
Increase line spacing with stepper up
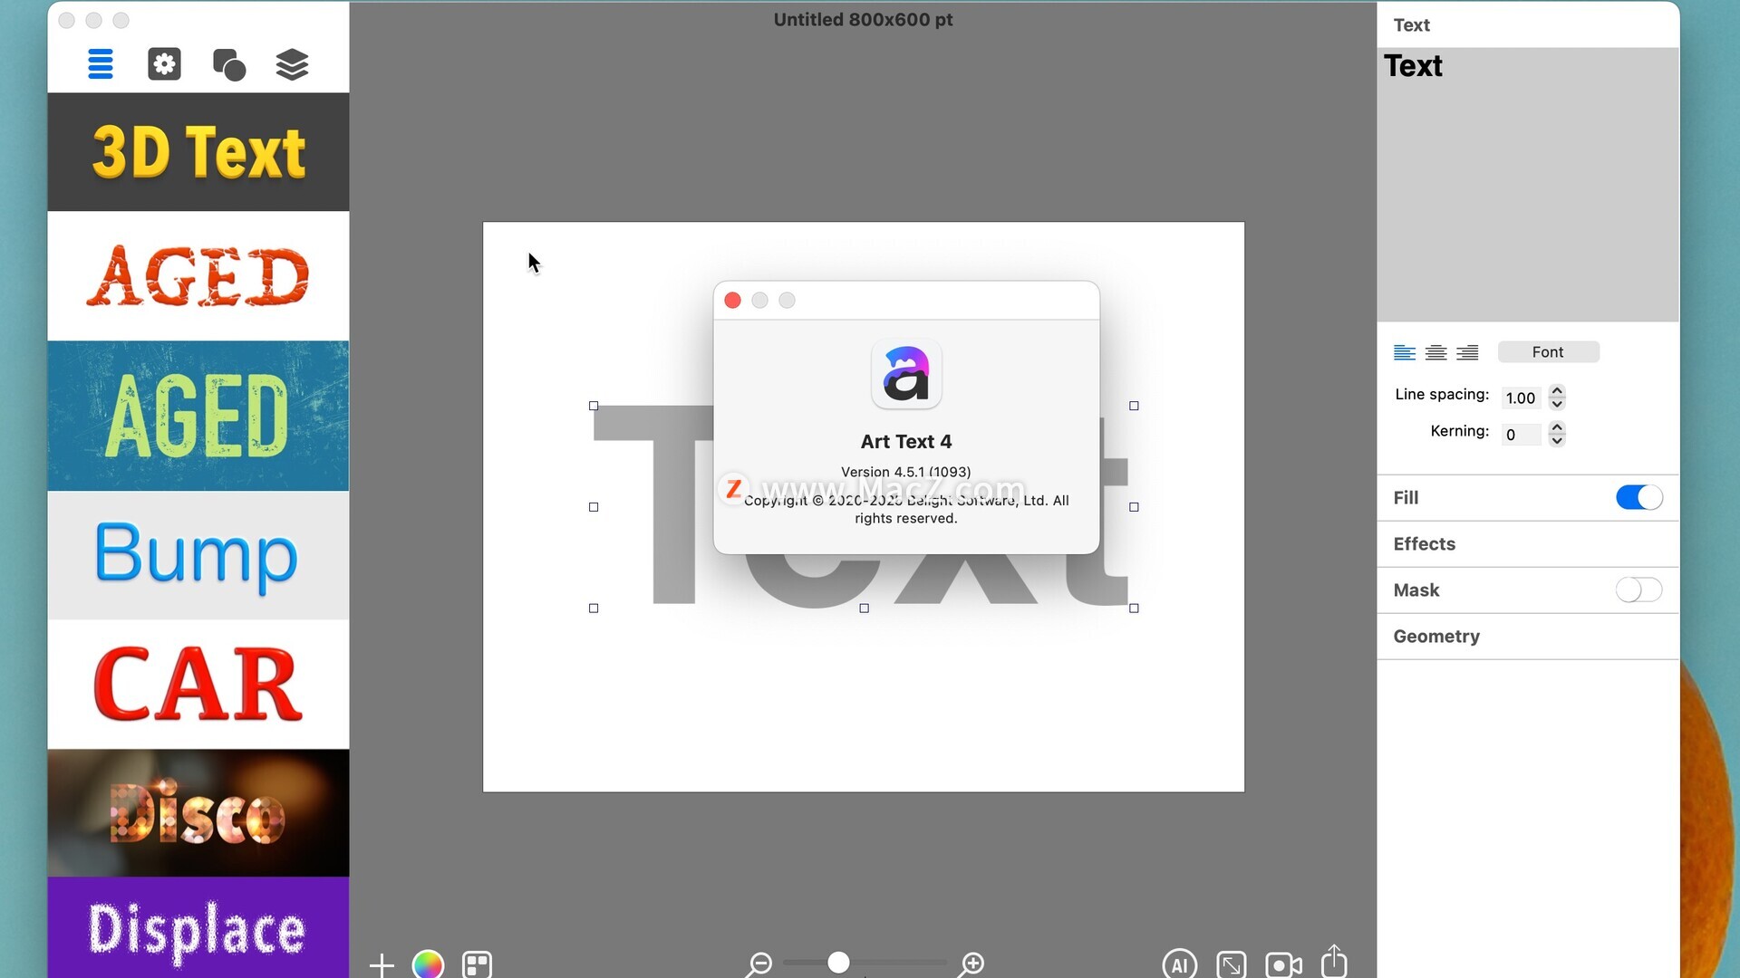[x=1557, y=391]
